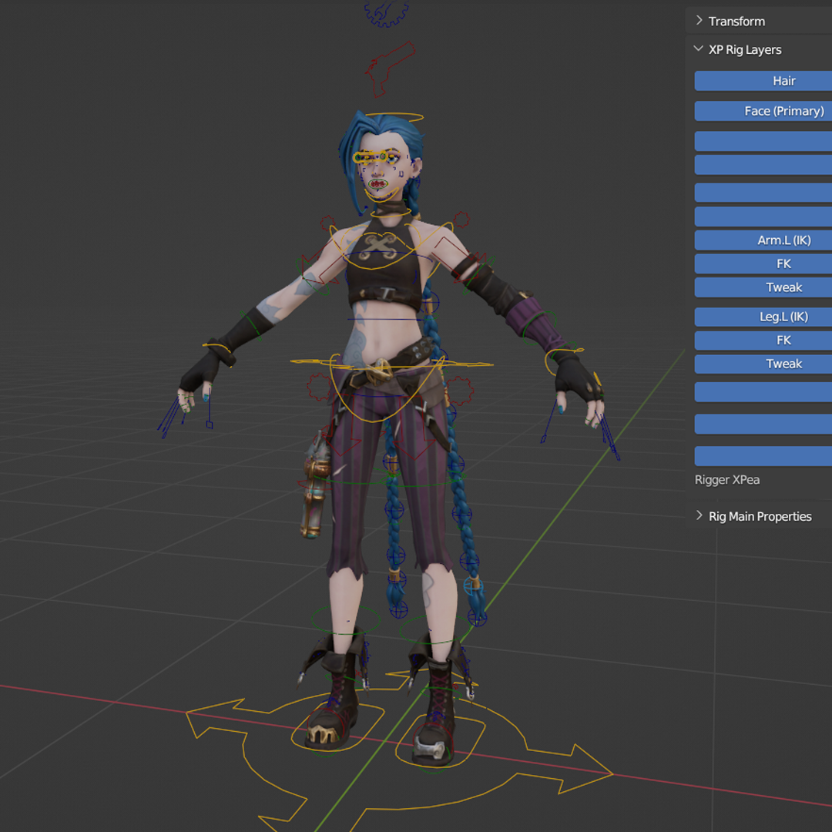Select the yellow halo ring above the head

394,116
